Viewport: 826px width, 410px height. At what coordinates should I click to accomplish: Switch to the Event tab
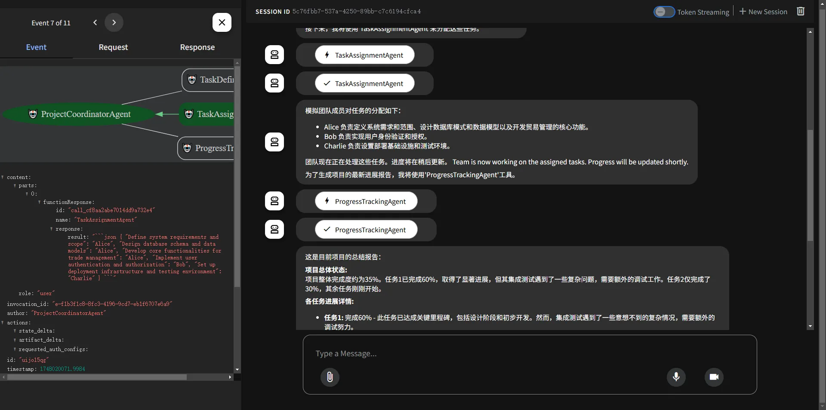36,47
